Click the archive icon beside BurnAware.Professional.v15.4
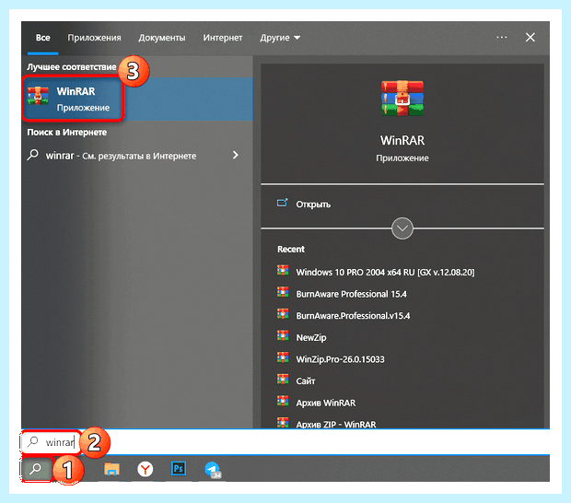 click(283, 314)
